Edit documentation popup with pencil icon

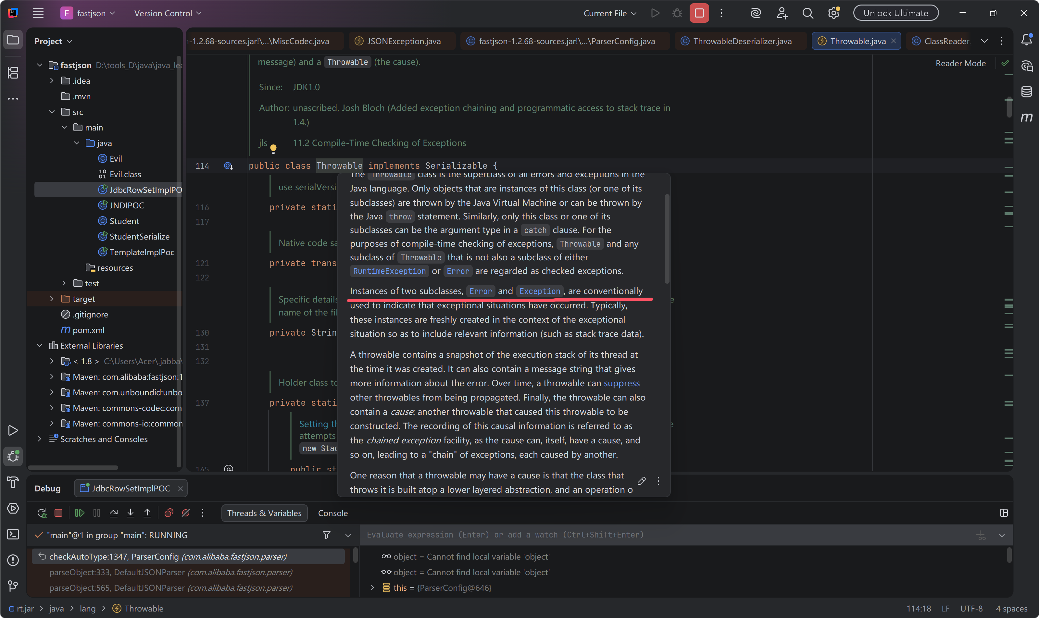pos(642,481)
